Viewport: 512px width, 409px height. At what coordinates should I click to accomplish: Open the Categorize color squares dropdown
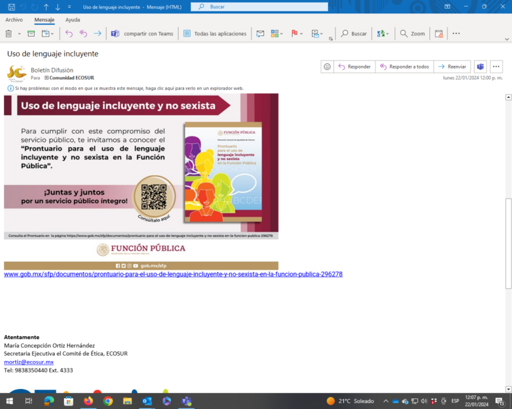coord(277,33)
